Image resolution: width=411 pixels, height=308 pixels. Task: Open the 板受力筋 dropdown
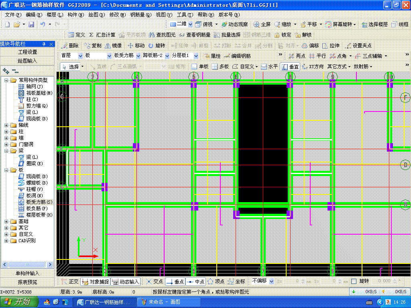click(138, 56)
